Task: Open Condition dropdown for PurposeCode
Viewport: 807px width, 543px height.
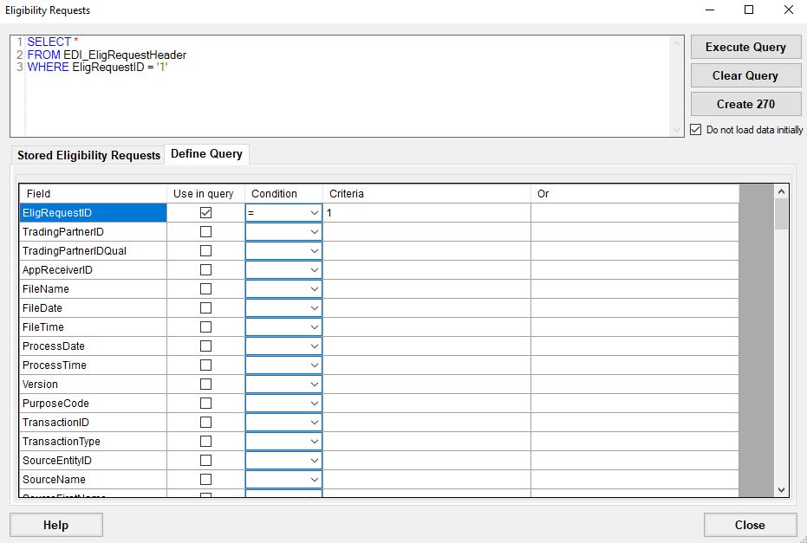Action: pyautogui.click(x=283, y=404)
